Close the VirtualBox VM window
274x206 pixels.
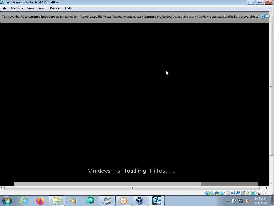coord(269,2)
